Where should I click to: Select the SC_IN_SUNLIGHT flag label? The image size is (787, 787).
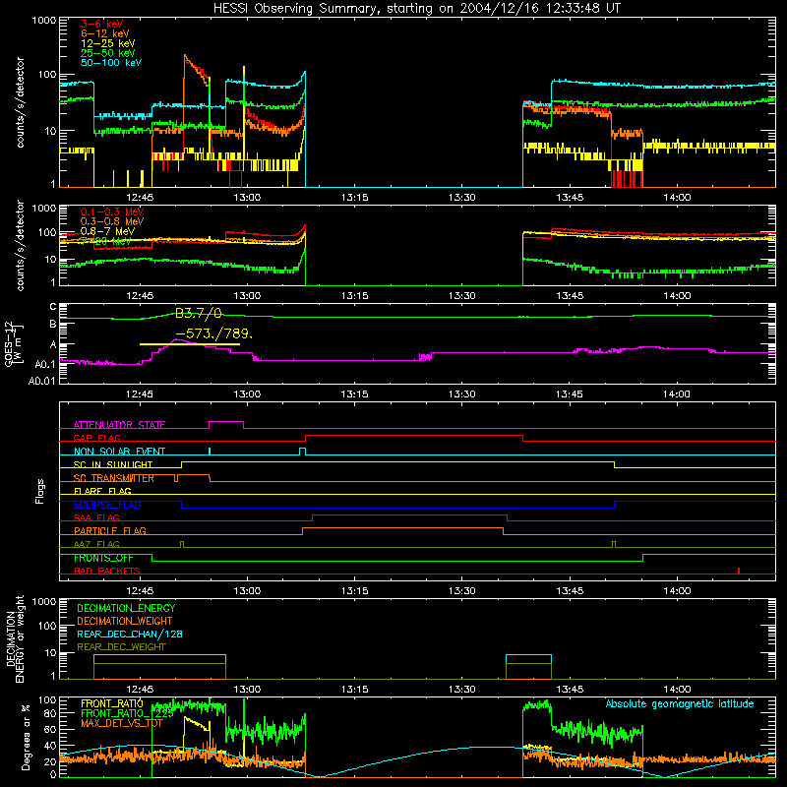(x=113, y=464)
